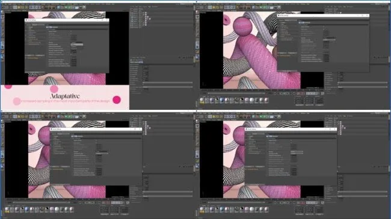The height and width of the screenshot is (219, 391).
Task: Click Render View clapperboard in top-left window
Action: coord(46,7)
